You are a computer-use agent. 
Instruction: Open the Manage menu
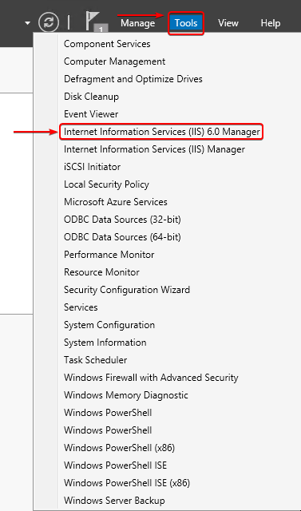(137, 23)
